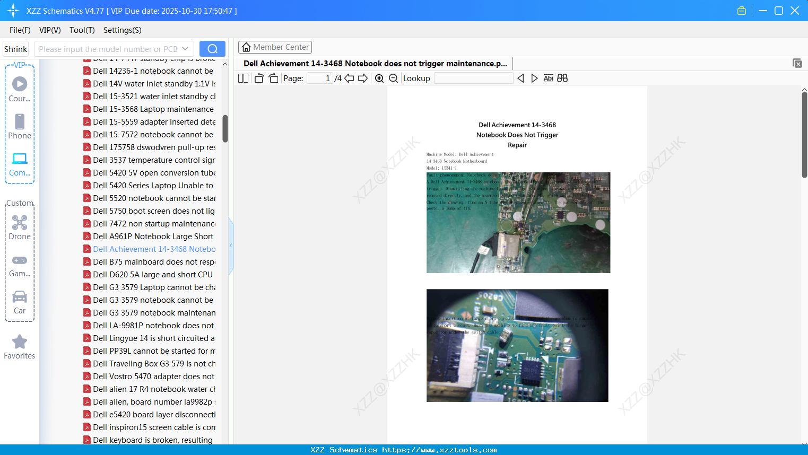Open the model number dropdown arrow

click(x=185, y=49)
